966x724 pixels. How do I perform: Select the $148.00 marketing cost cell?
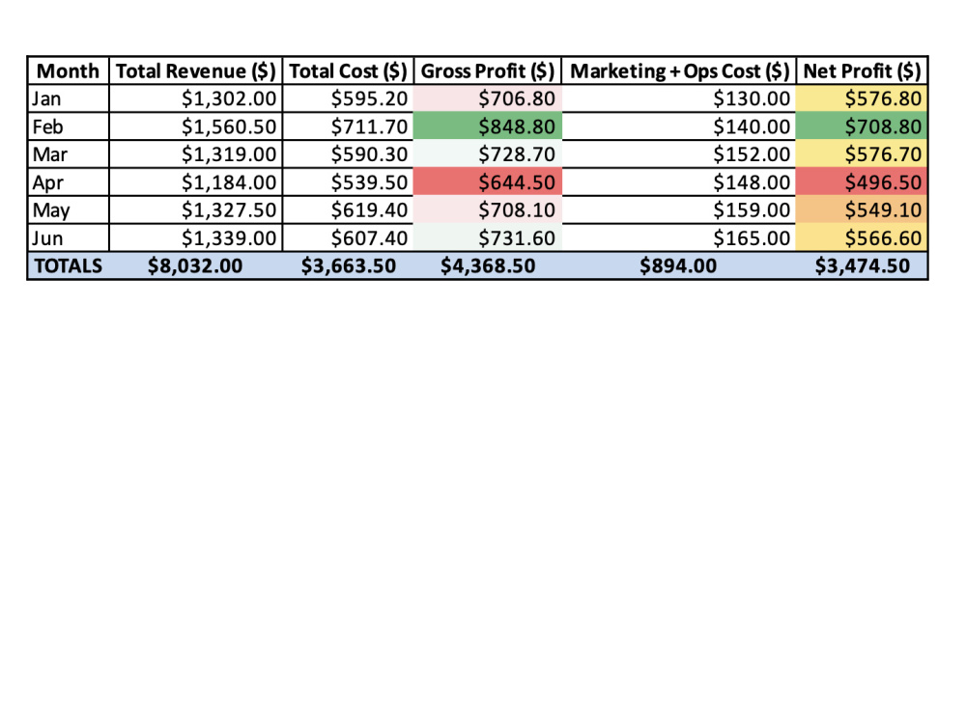point(679,182)
